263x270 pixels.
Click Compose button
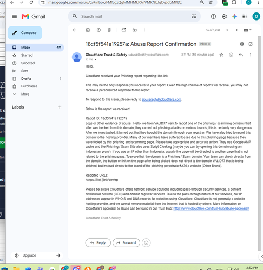point(25,33)
